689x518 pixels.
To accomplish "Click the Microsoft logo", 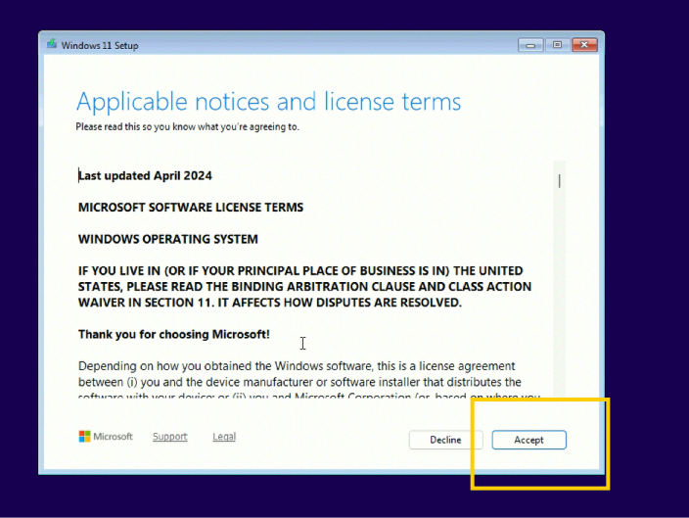I will (106, 436).
